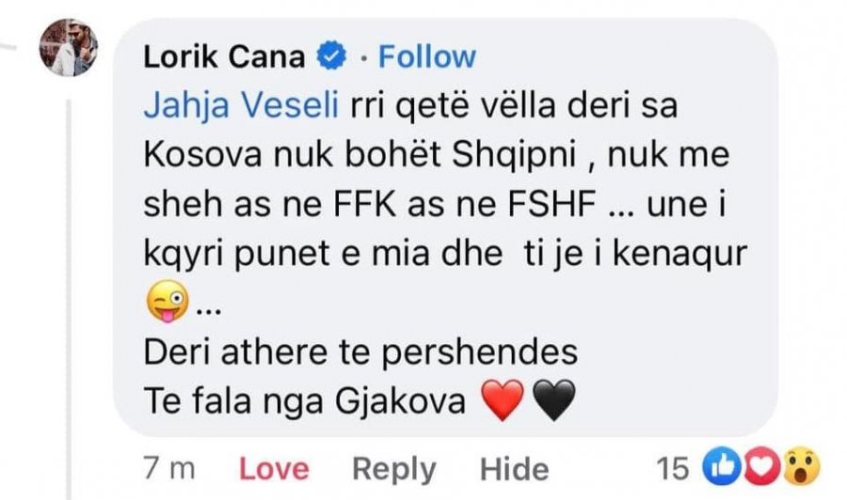This screenshot has height=500, width=847.
Task: Follow Lorik Cana
Action: pos(426,56)
